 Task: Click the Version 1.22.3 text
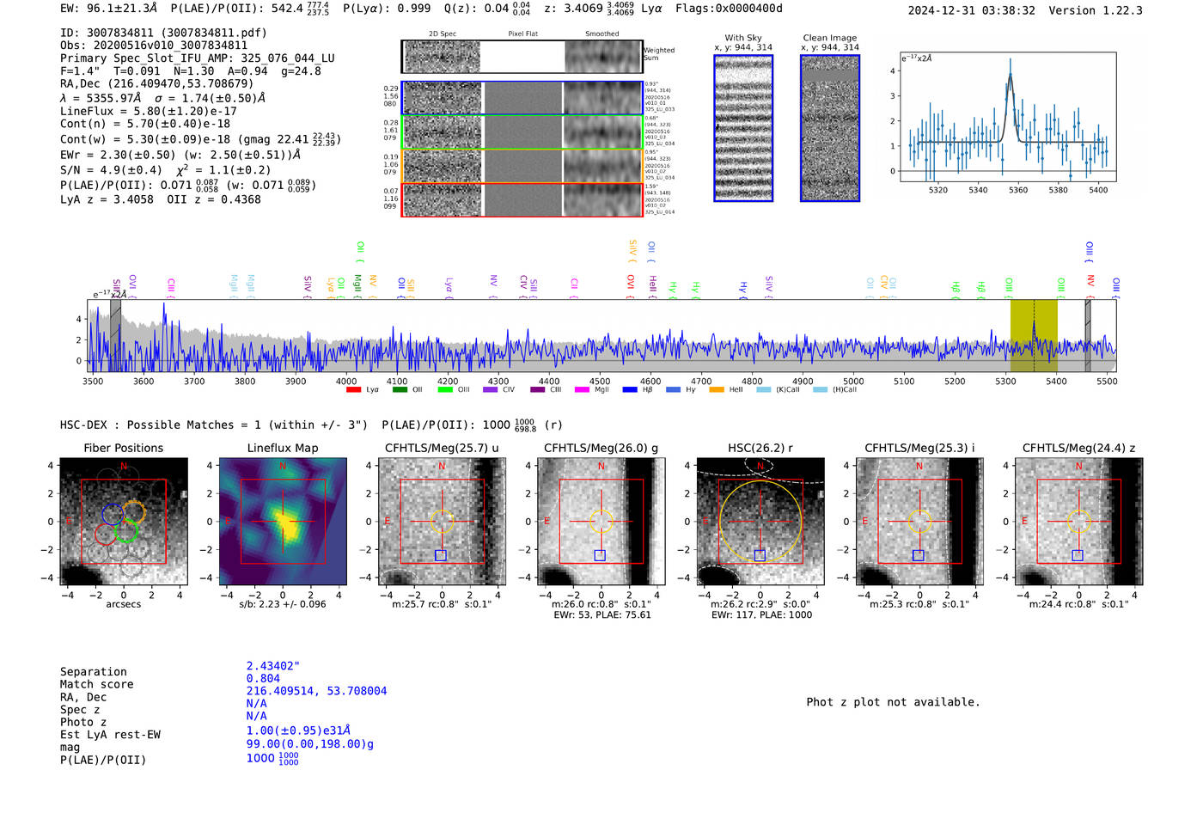click(x=1096, y=11)
